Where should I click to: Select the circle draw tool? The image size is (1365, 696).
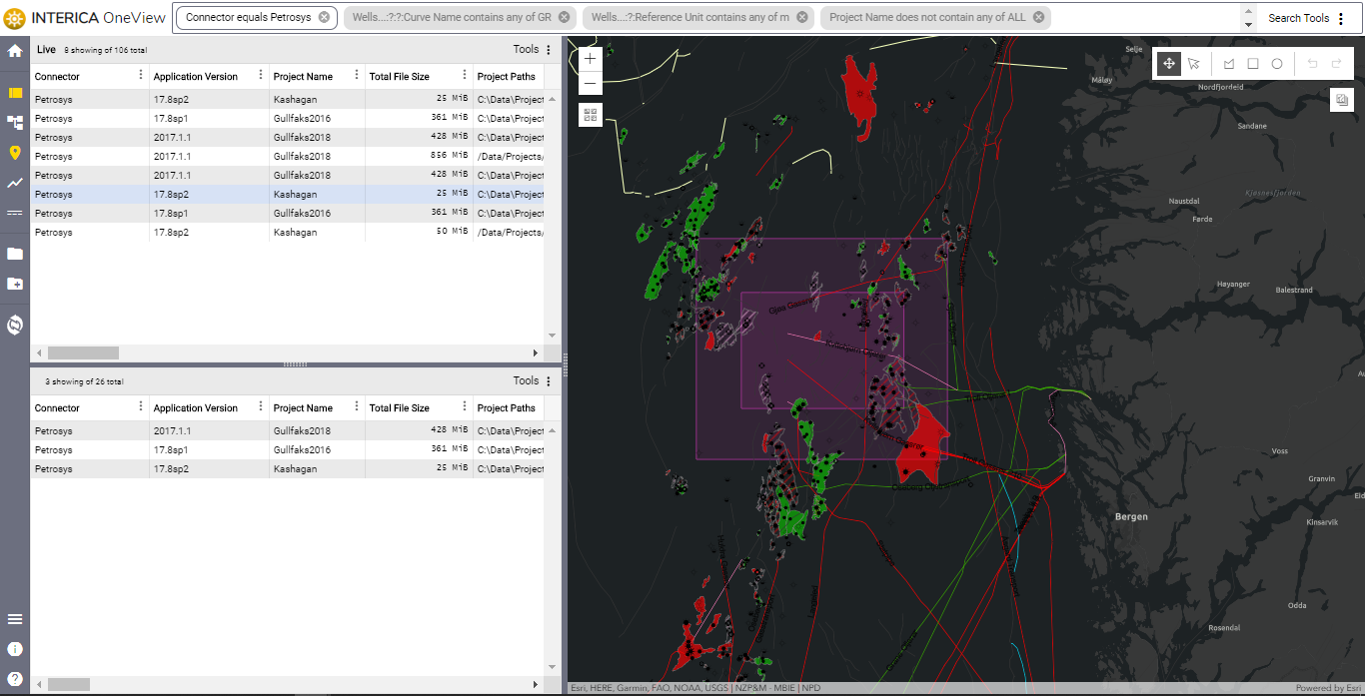(x=1277, y=64)
